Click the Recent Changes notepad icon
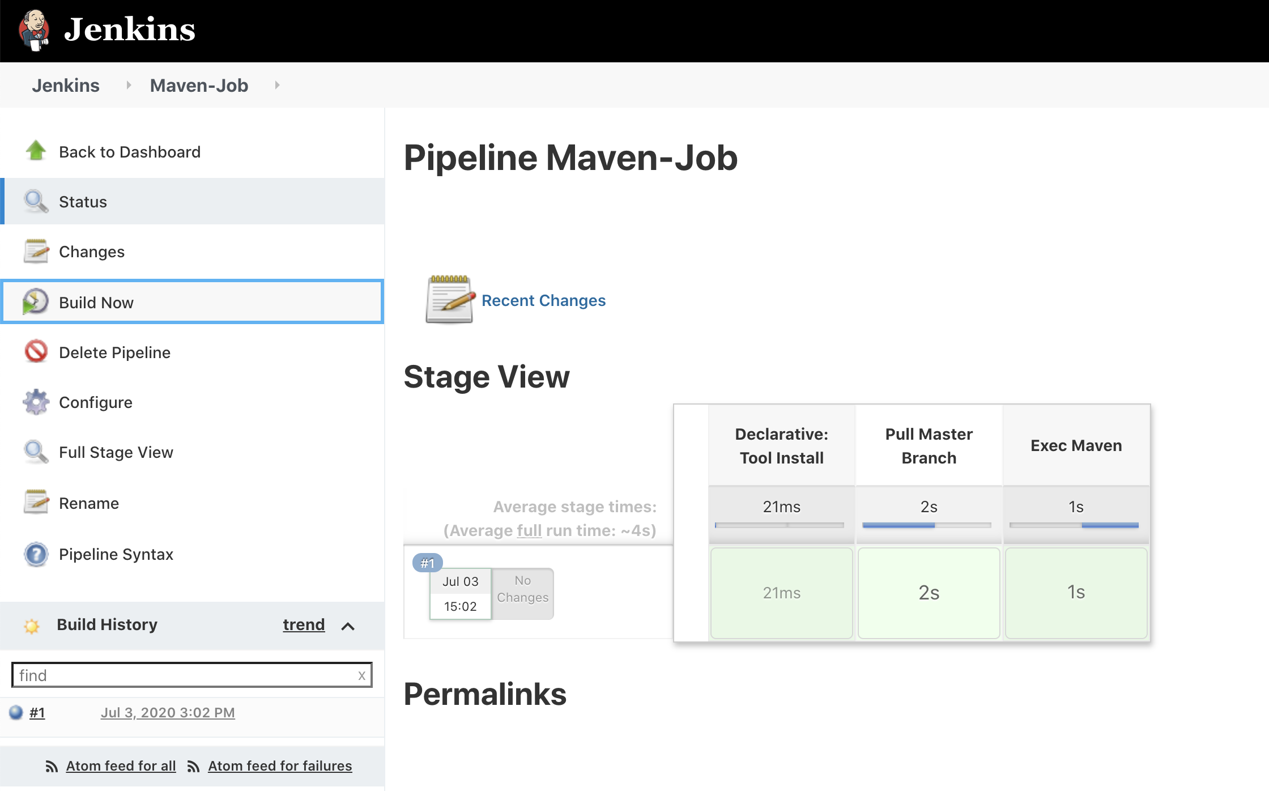 tap(449, 300)
